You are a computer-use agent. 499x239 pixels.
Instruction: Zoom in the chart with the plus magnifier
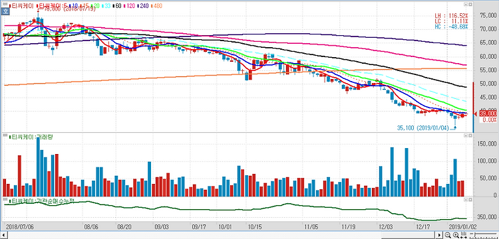(456, 235)
